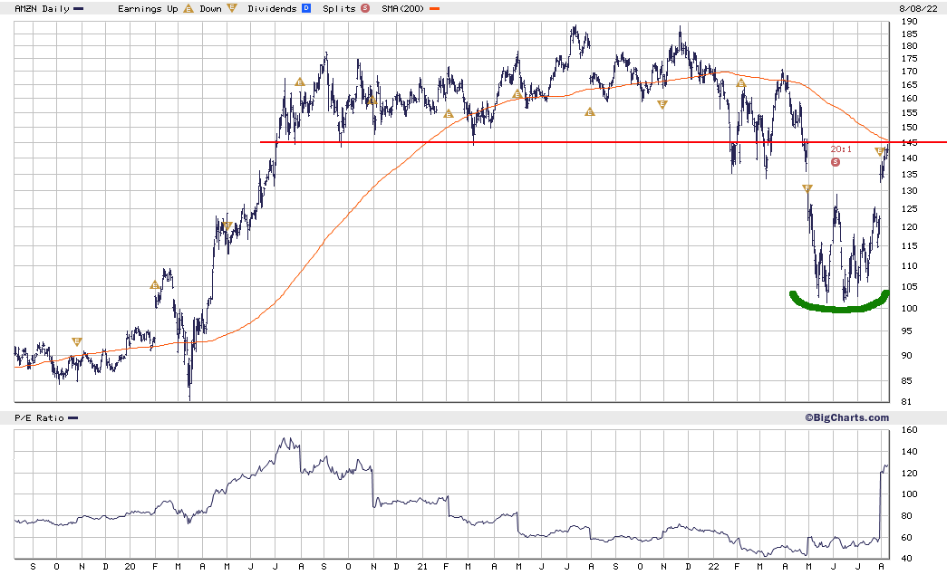Click the 'AMZN Daily' legend label
The height and width of the screenshot is (575, 947).
pos(43,8)
